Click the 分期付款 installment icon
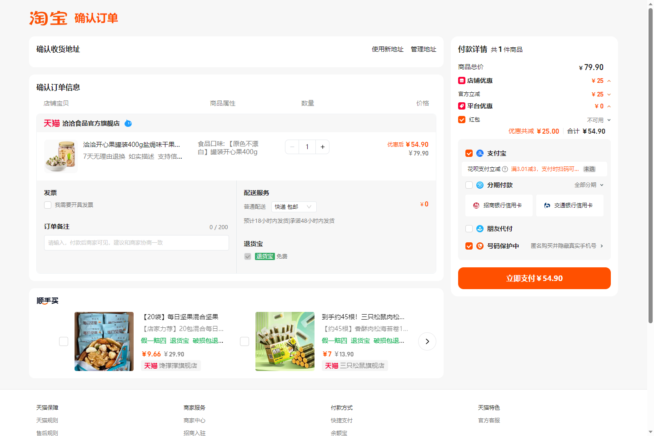The image size is (654, 436). (480, 185)
